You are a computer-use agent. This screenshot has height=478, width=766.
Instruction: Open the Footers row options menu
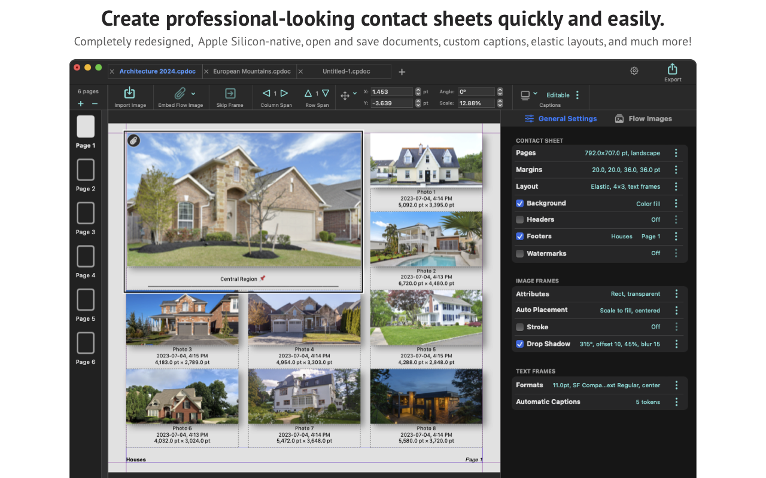point(676,236)
